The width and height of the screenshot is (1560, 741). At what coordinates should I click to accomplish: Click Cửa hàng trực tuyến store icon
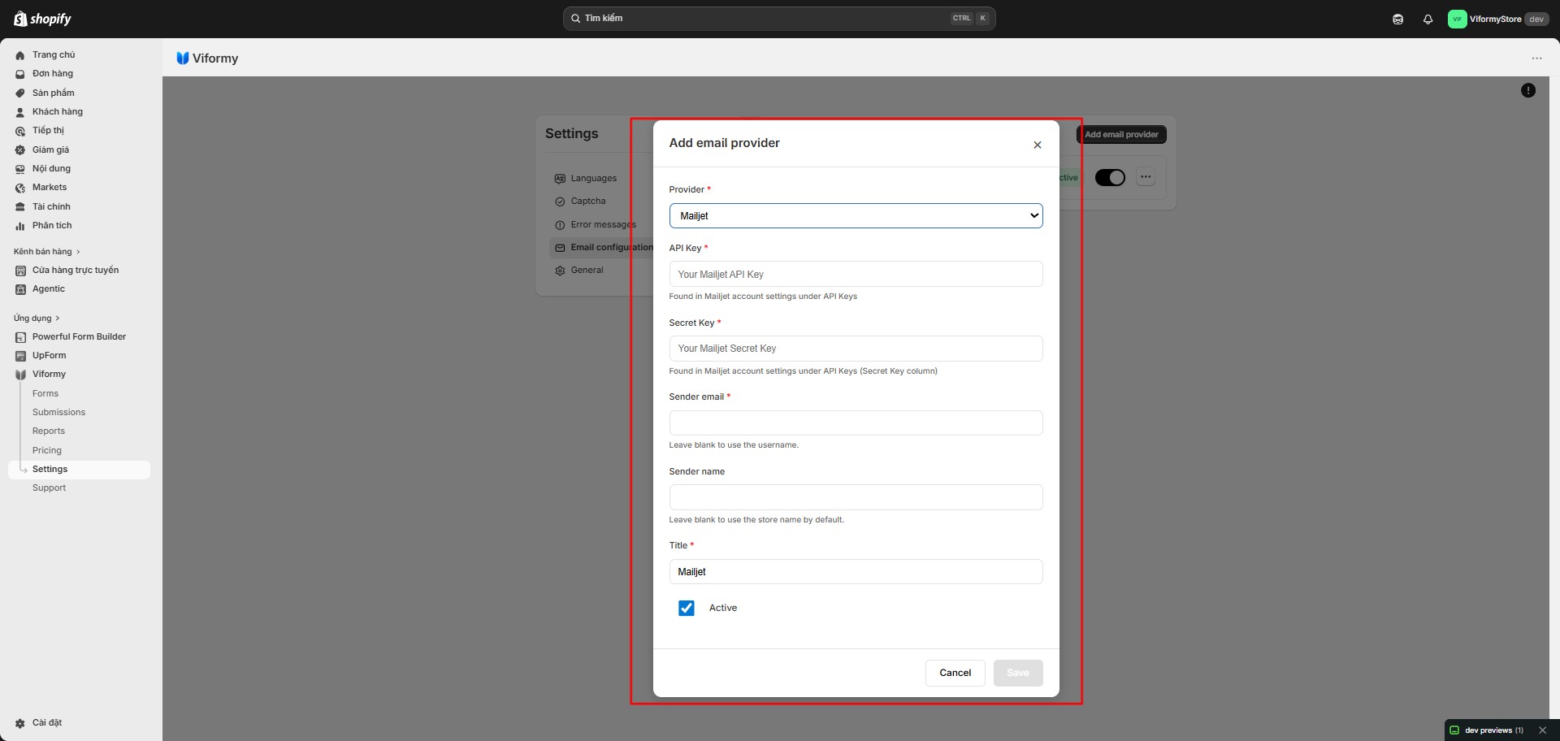[20, 271]
